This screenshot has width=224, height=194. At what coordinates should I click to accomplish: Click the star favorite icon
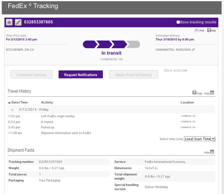pos(9,22)
